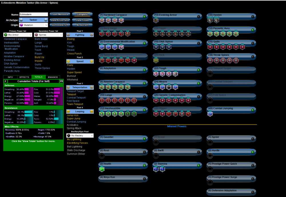The image size is (286, 197).
Task: Click the Health power's enhancement slot
Action: pos(102,169)
